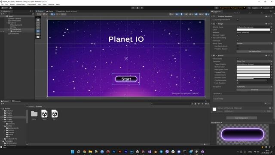The image size is (275, 155).
Task: Click the Step frame button
Action: pos(142,8)
